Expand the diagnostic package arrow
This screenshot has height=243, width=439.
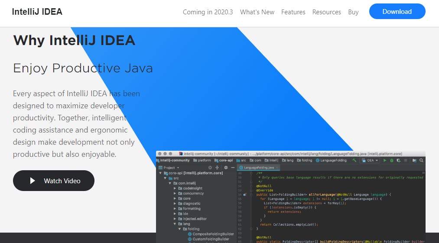[175, 204]
